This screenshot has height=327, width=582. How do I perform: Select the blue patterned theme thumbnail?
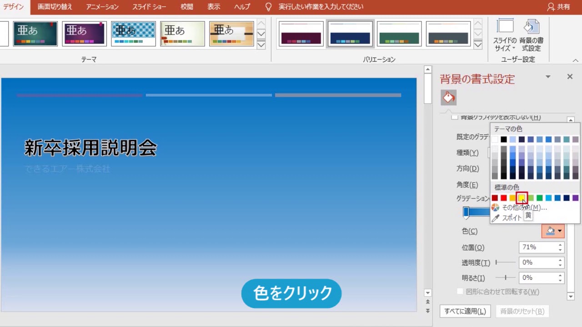(x=133, y=34)
